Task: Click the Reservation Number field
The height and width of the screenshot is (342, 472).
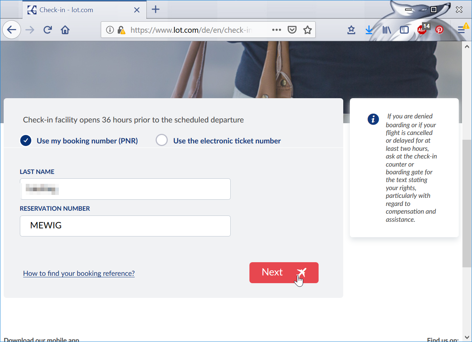Action: point(125,226)
